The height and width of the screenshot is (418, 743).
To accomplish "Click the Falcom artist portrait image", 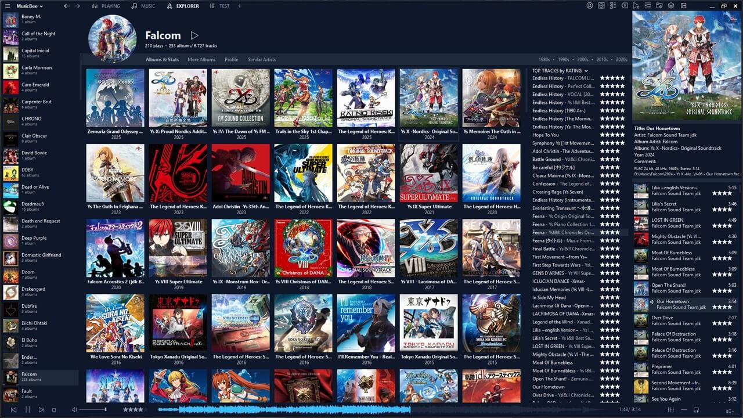I will coord(112,39).
